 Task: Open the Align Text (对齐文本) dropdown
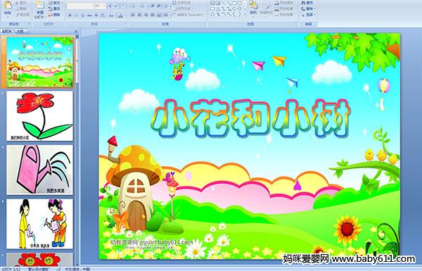tap(183, 8)
